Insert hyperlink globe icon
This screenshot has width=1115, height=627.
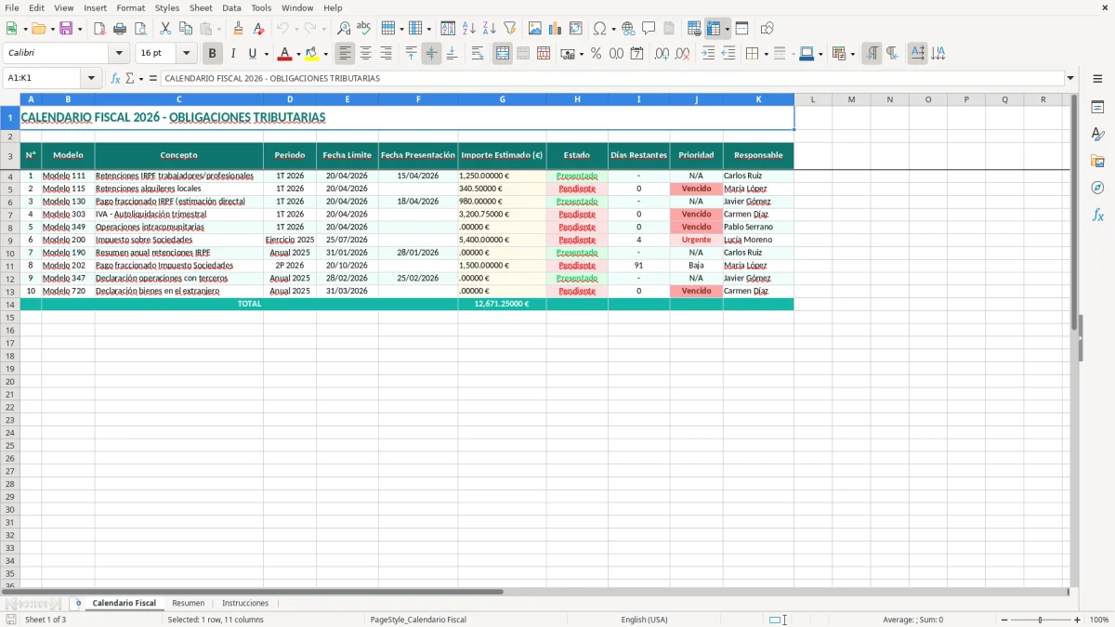(x=628, y=29)
